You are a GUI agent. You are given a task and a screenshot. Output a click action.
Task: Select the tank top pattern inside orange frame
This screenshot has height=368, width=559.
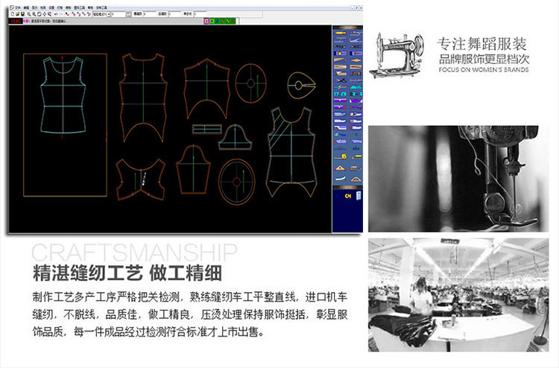(63, 96)
